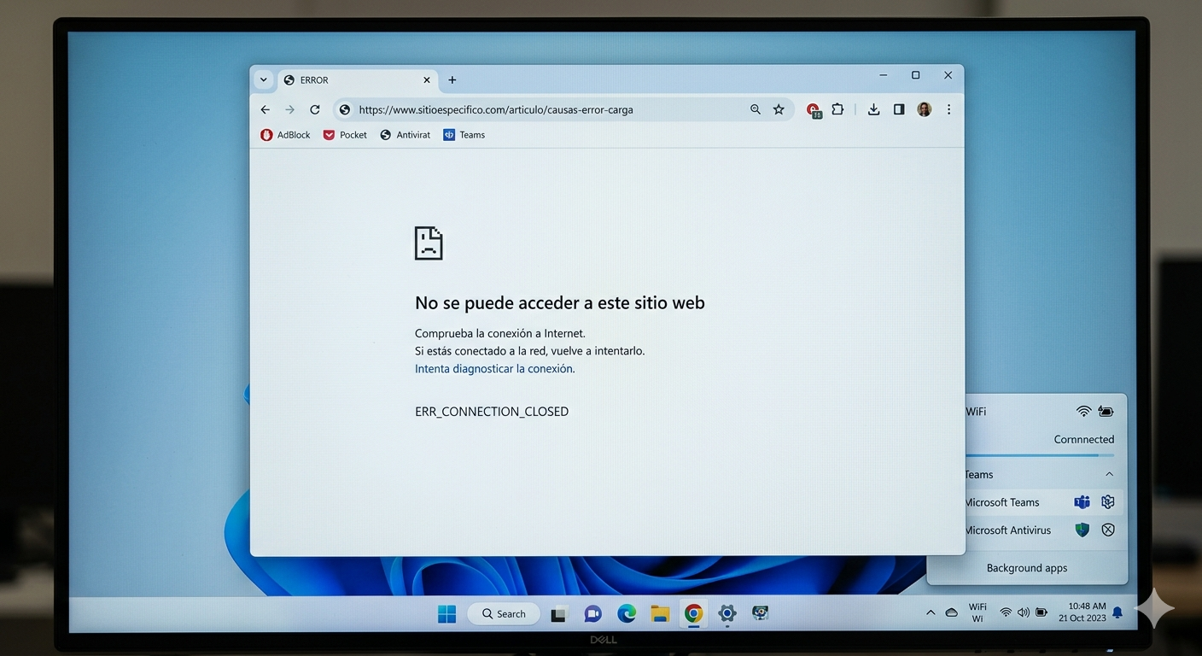Open the Extensions puzzle-piece menu

(x=837, y=109)
